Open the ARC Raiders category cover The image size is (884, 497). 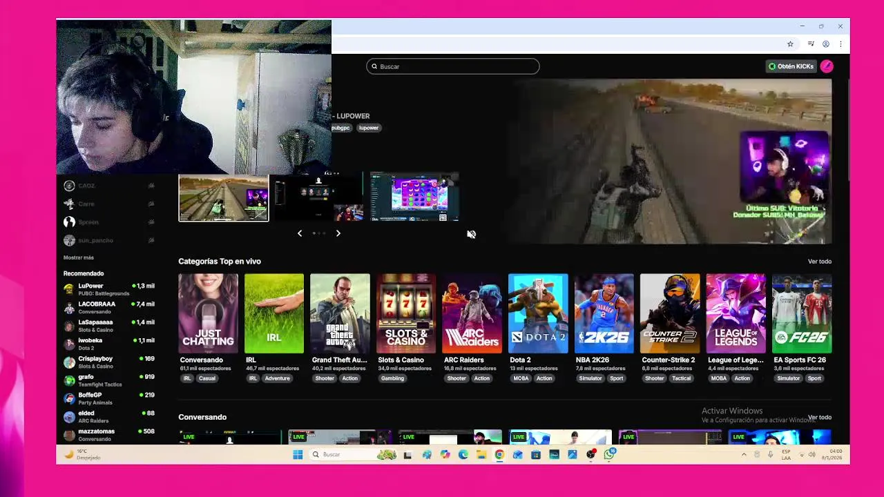coord(472,313)
